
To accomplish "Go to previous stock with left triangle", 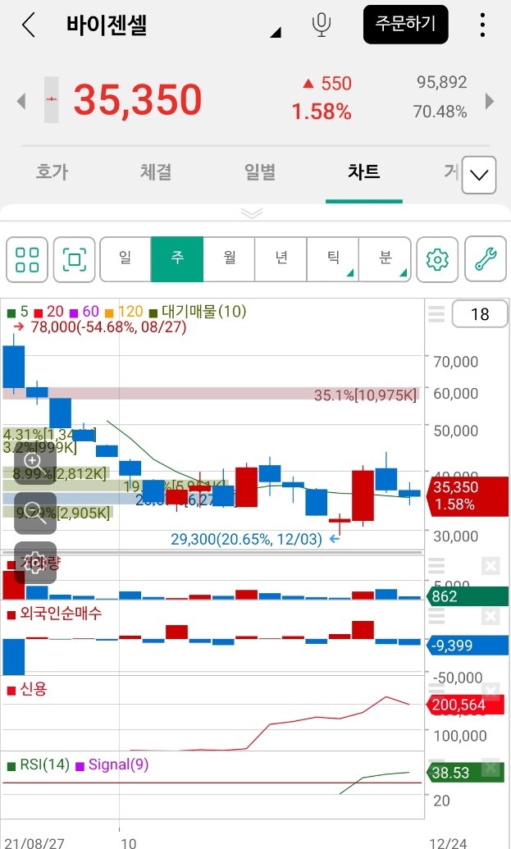I will (x=21, y=101).
